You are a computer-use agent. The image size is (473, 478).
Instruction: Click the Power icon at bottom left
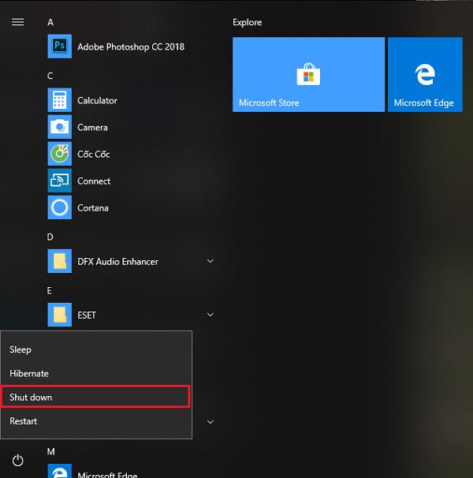pos(17,461)
